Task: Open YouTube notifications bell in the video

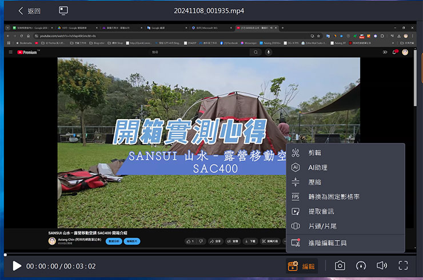Action: pyautogui.click(x=394, y=52)
